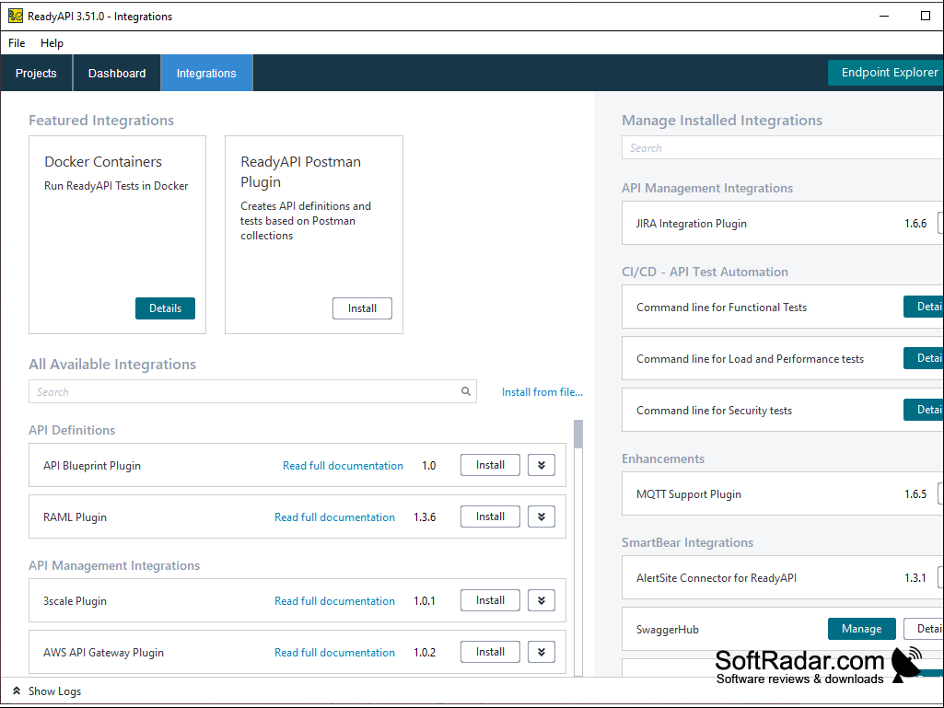Click the 3scale Plugin name

coord(76,601)
